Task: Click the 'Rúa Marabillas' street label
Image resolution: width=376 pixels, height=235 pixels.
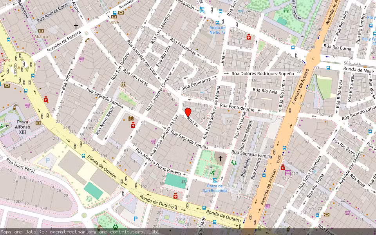Action: click(182, 46)
